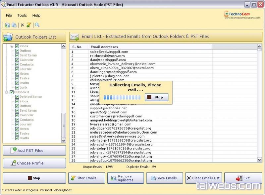Open the Choose Profile selector
The width and height of the screenshot is (265, 195).
pyautogui.click(x=34, y=163)
